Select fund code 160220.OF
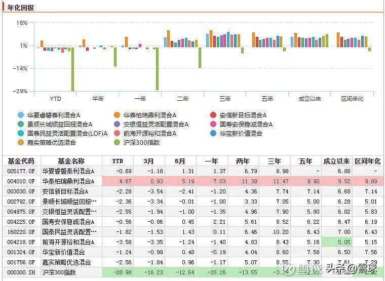The height and width of the screenshot is (281, 385). (21, 232)
